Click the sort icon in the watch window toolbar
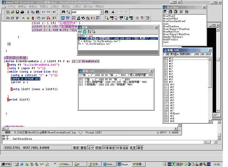The width and height of the screenshot is (228, 167). coord(89,31)
